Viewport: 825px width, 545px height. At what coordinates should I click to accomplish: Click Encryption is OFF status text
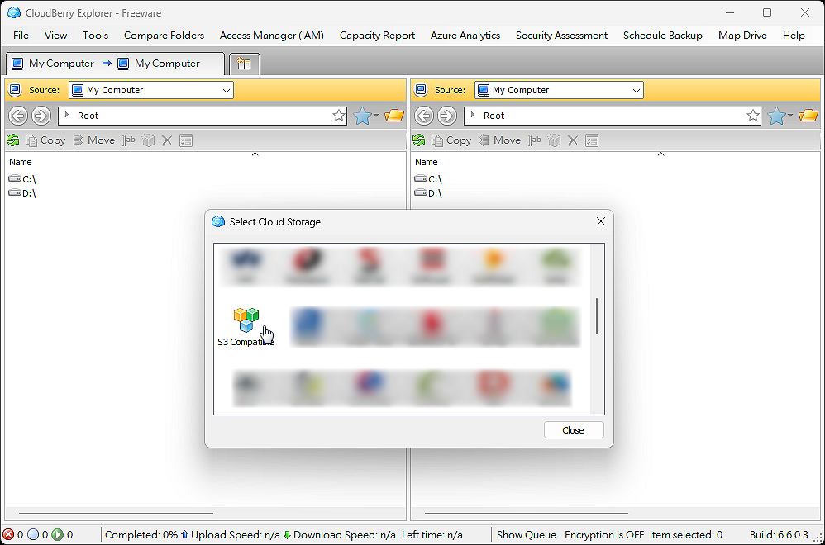coord(604,534)
